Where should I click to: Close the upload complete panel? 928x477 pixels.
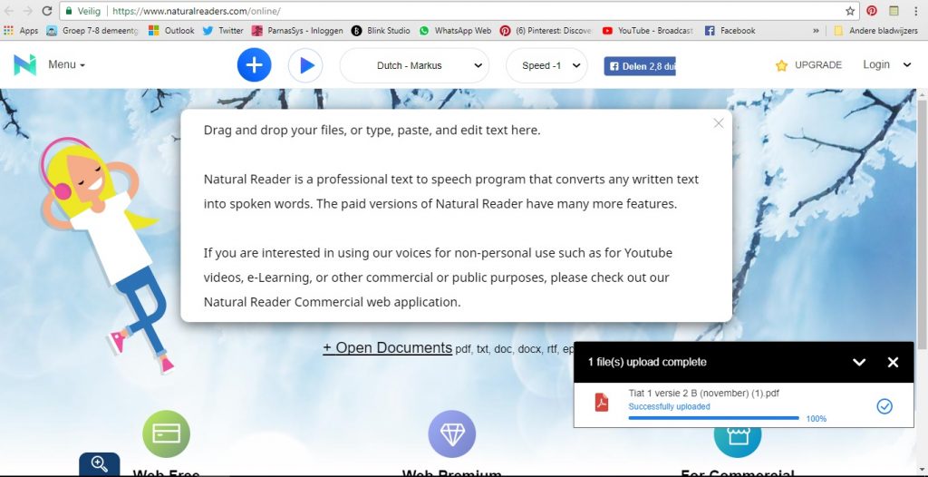(x=893, y=362)
